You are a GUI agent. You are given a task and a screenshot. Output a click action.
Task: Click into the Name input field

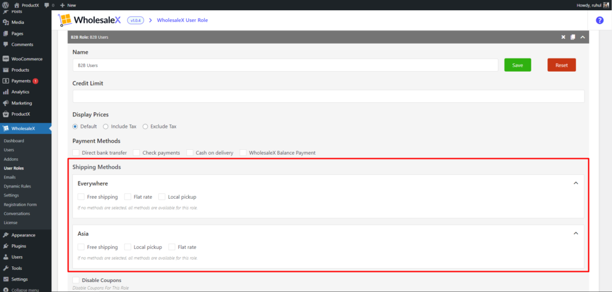tap(285, 65)
